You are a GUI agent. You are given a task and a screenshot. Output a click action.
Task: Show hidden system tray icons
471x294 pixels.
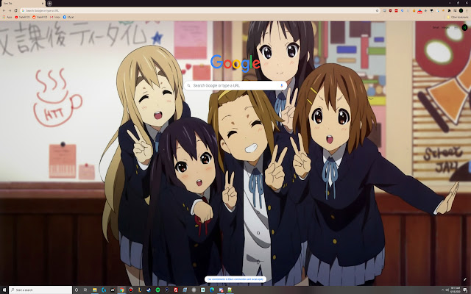tap(442, 290)
